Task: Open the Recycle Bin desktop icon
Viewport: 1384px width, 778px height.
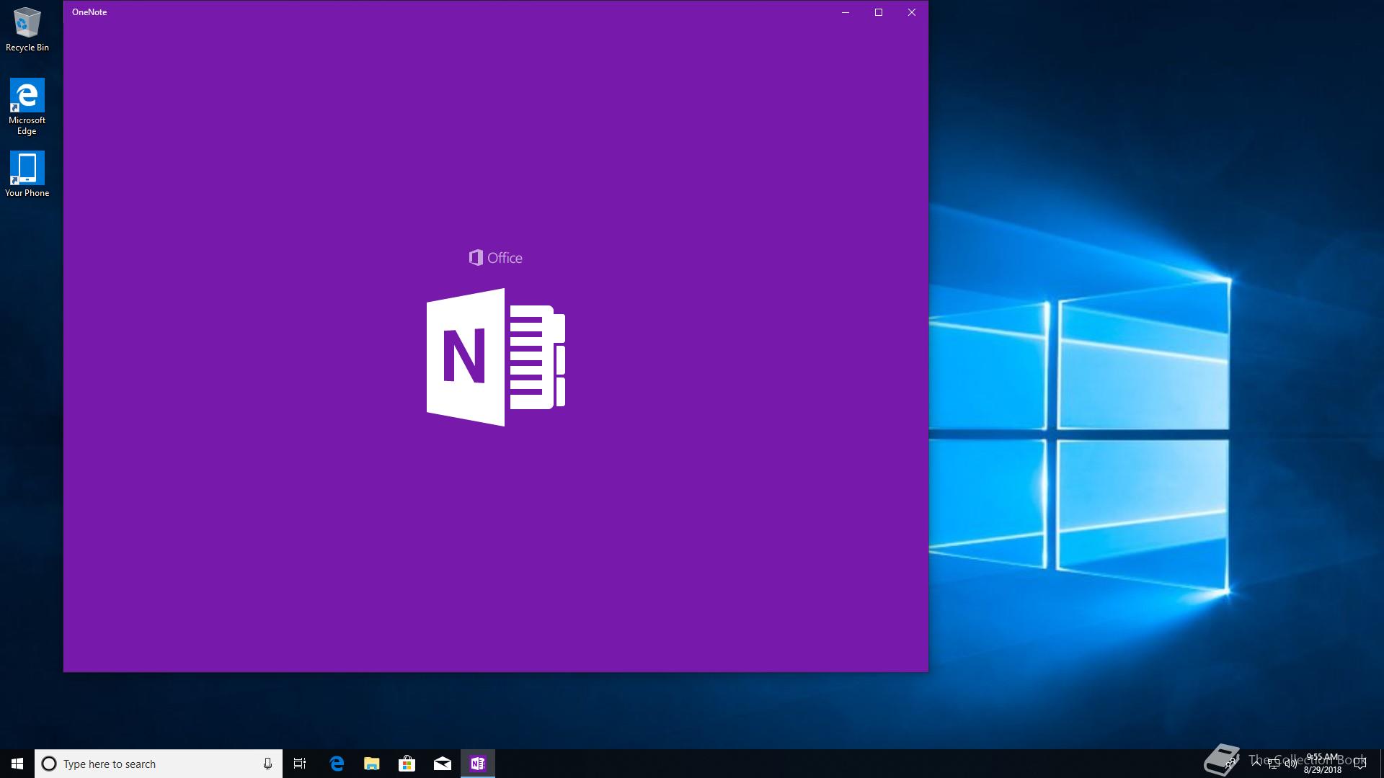Action: click(27, 30)
